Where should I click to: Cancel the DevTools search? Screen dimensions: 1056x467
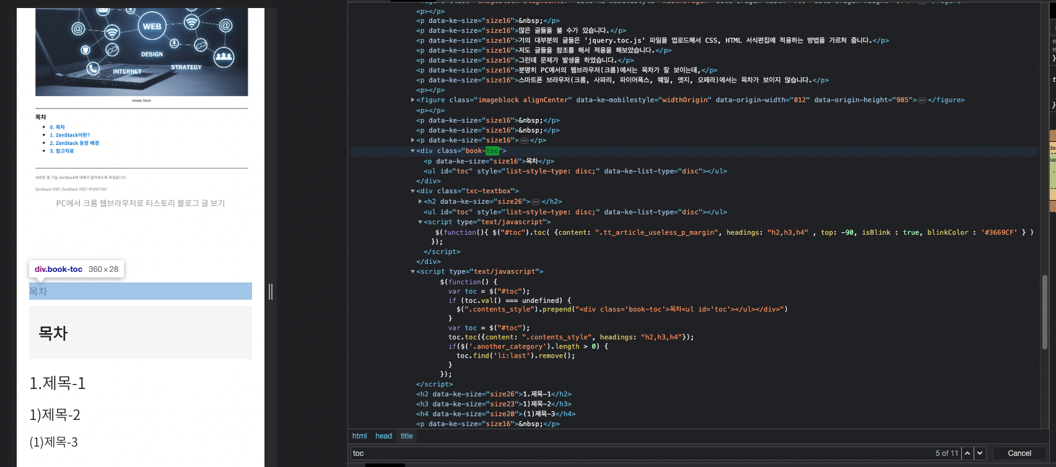pos(1019,453)
